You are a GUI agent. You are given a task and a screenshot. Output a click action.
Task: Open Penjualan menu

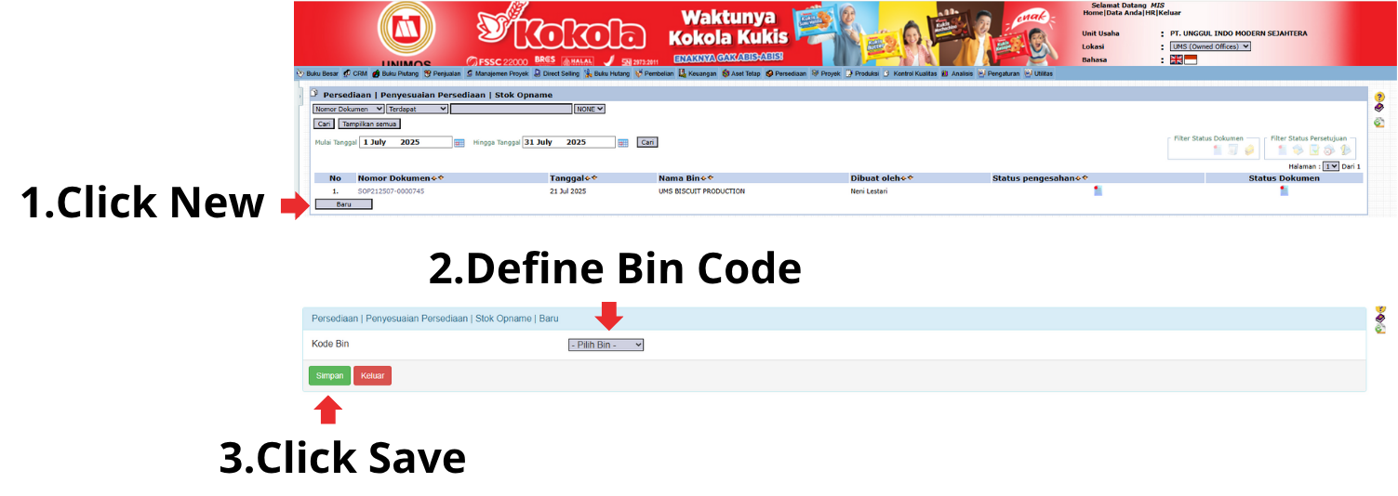pos(442,73)
